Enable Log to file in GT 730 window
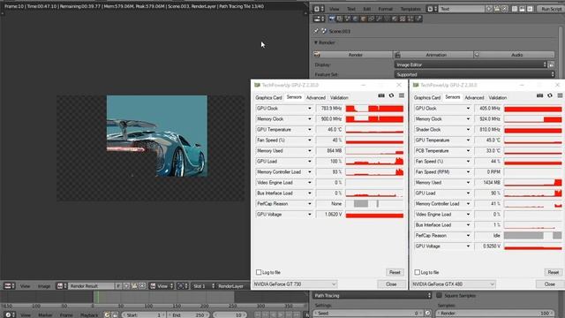565x318 pixels. [259, 272]
